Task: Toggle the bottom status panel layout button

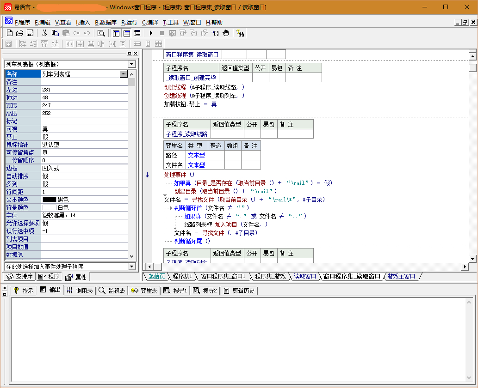Action: tap(126, 33)
